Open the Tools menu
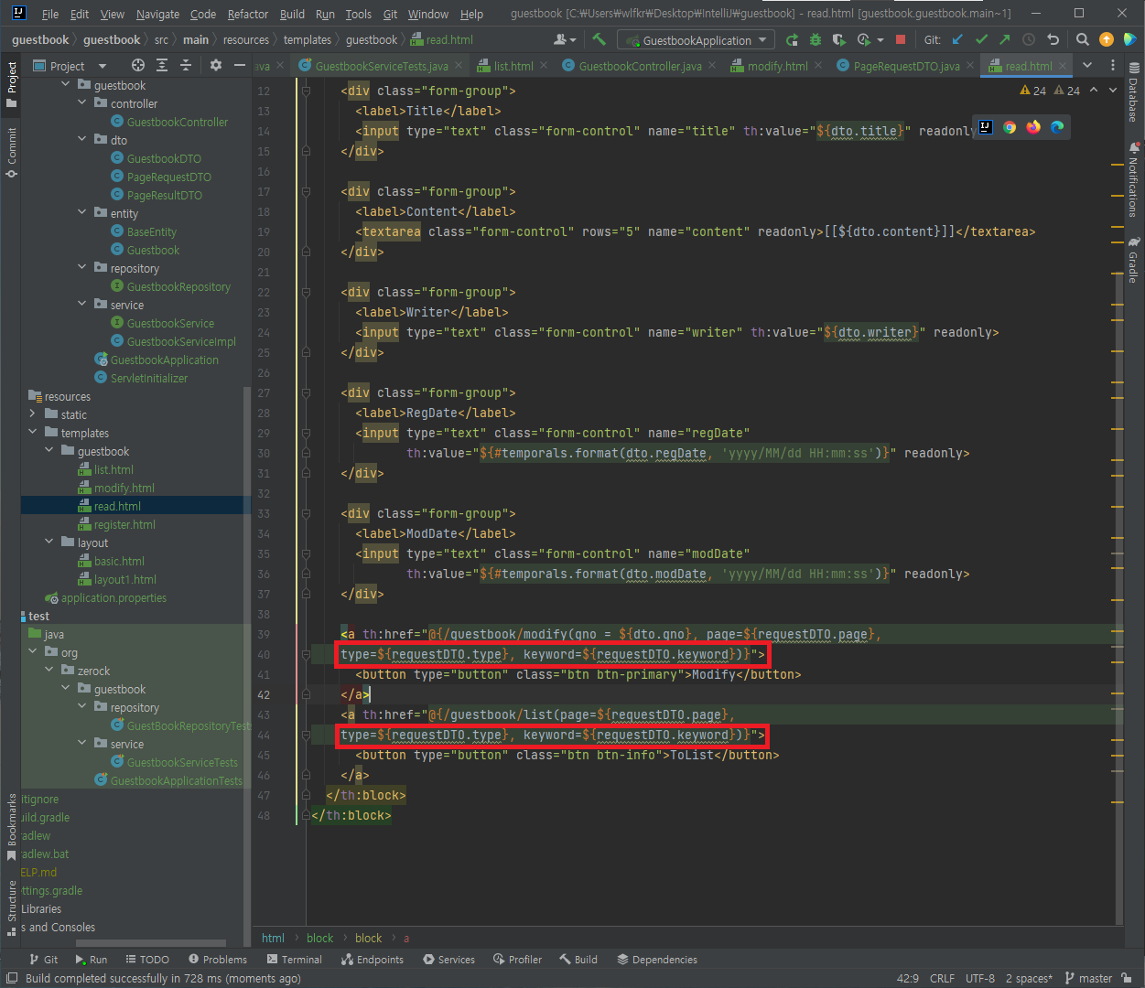This screenshot has height=988, width=1145. coord(359,14)
